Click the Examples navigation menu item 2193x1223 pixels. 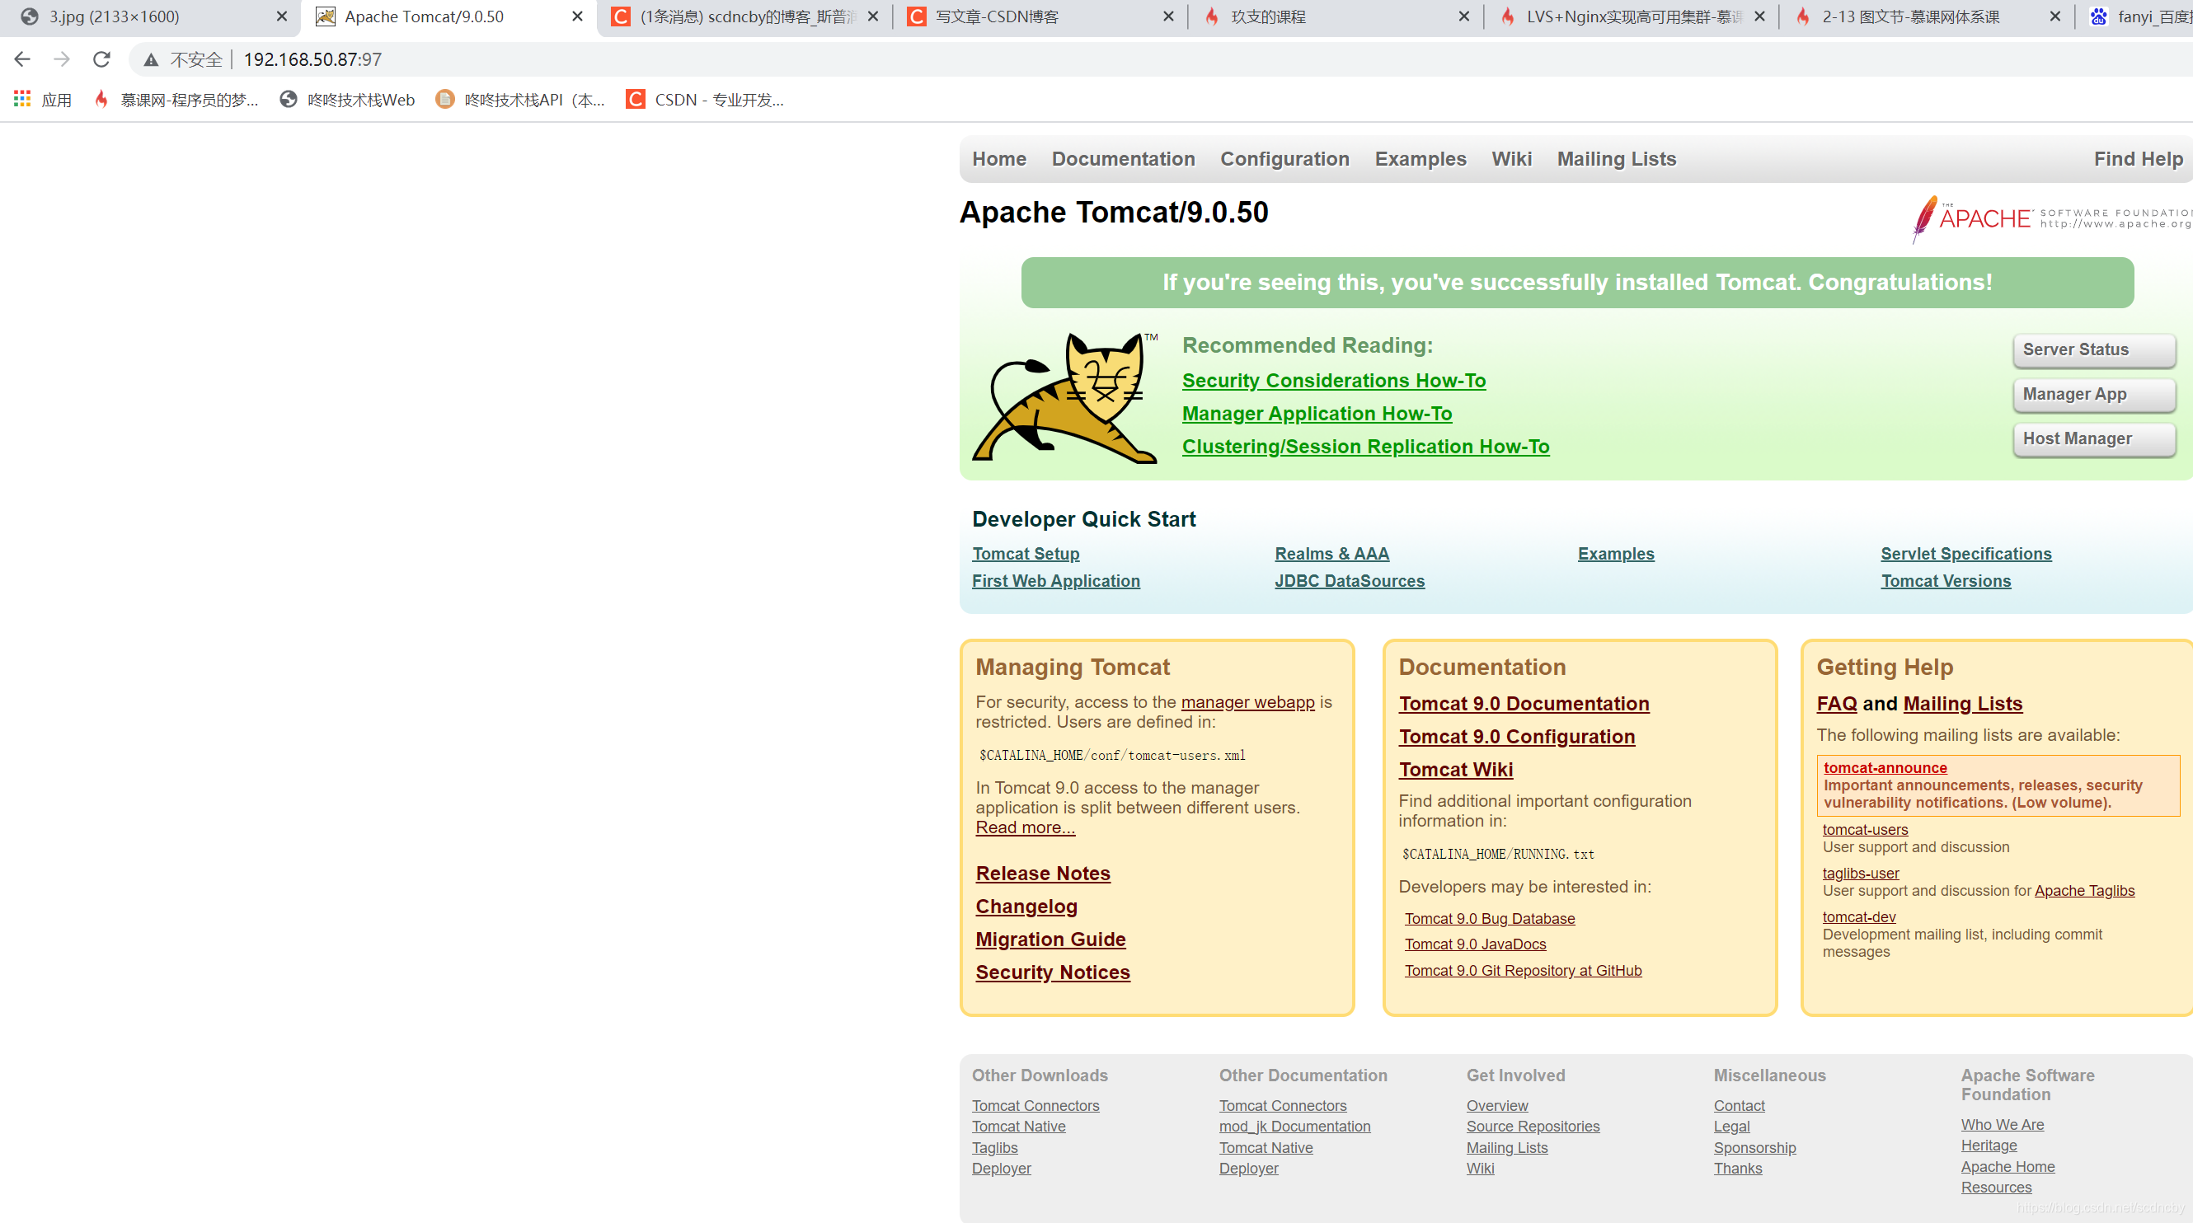point(1421,158)
